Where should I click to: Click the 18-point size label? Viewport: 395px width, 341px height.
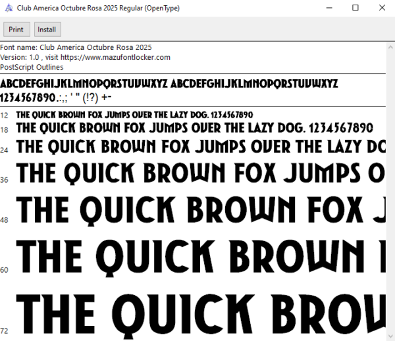click(x=4, y=129)
